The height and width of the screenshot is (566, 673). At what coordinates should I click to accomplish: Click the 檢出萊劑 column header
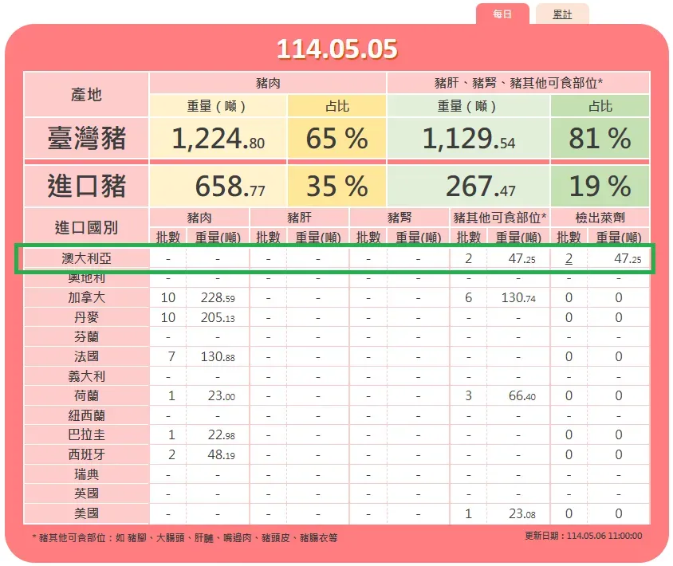click(600, 218)
